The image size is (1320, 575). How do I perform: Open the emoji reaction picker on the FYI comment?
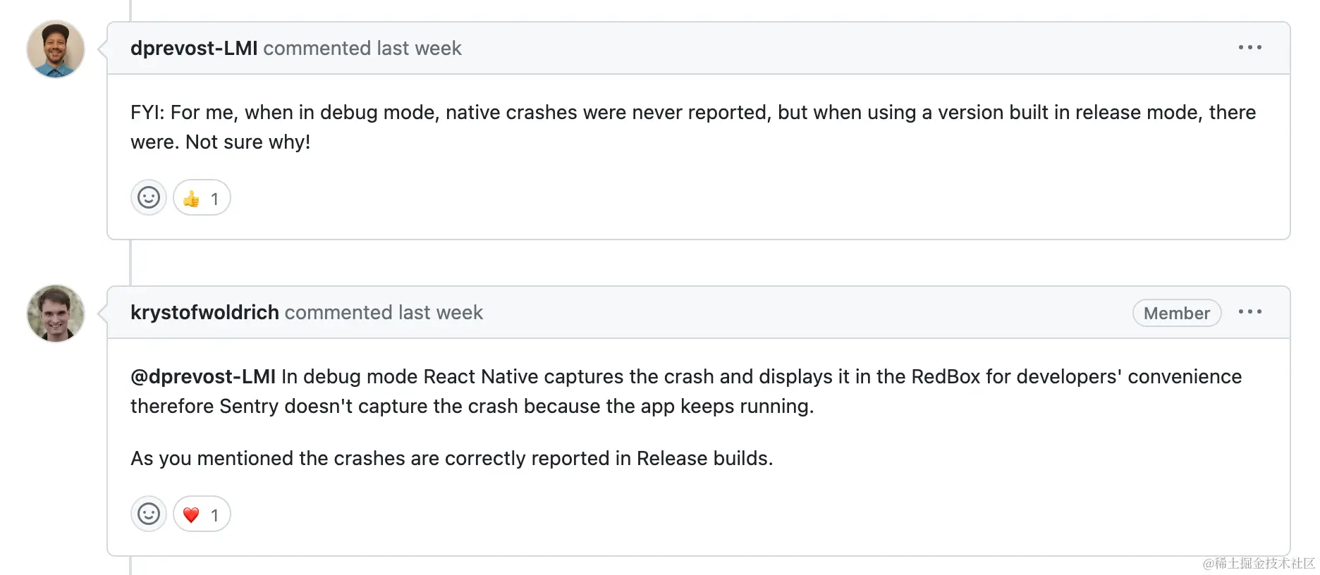tap(148, 198)
